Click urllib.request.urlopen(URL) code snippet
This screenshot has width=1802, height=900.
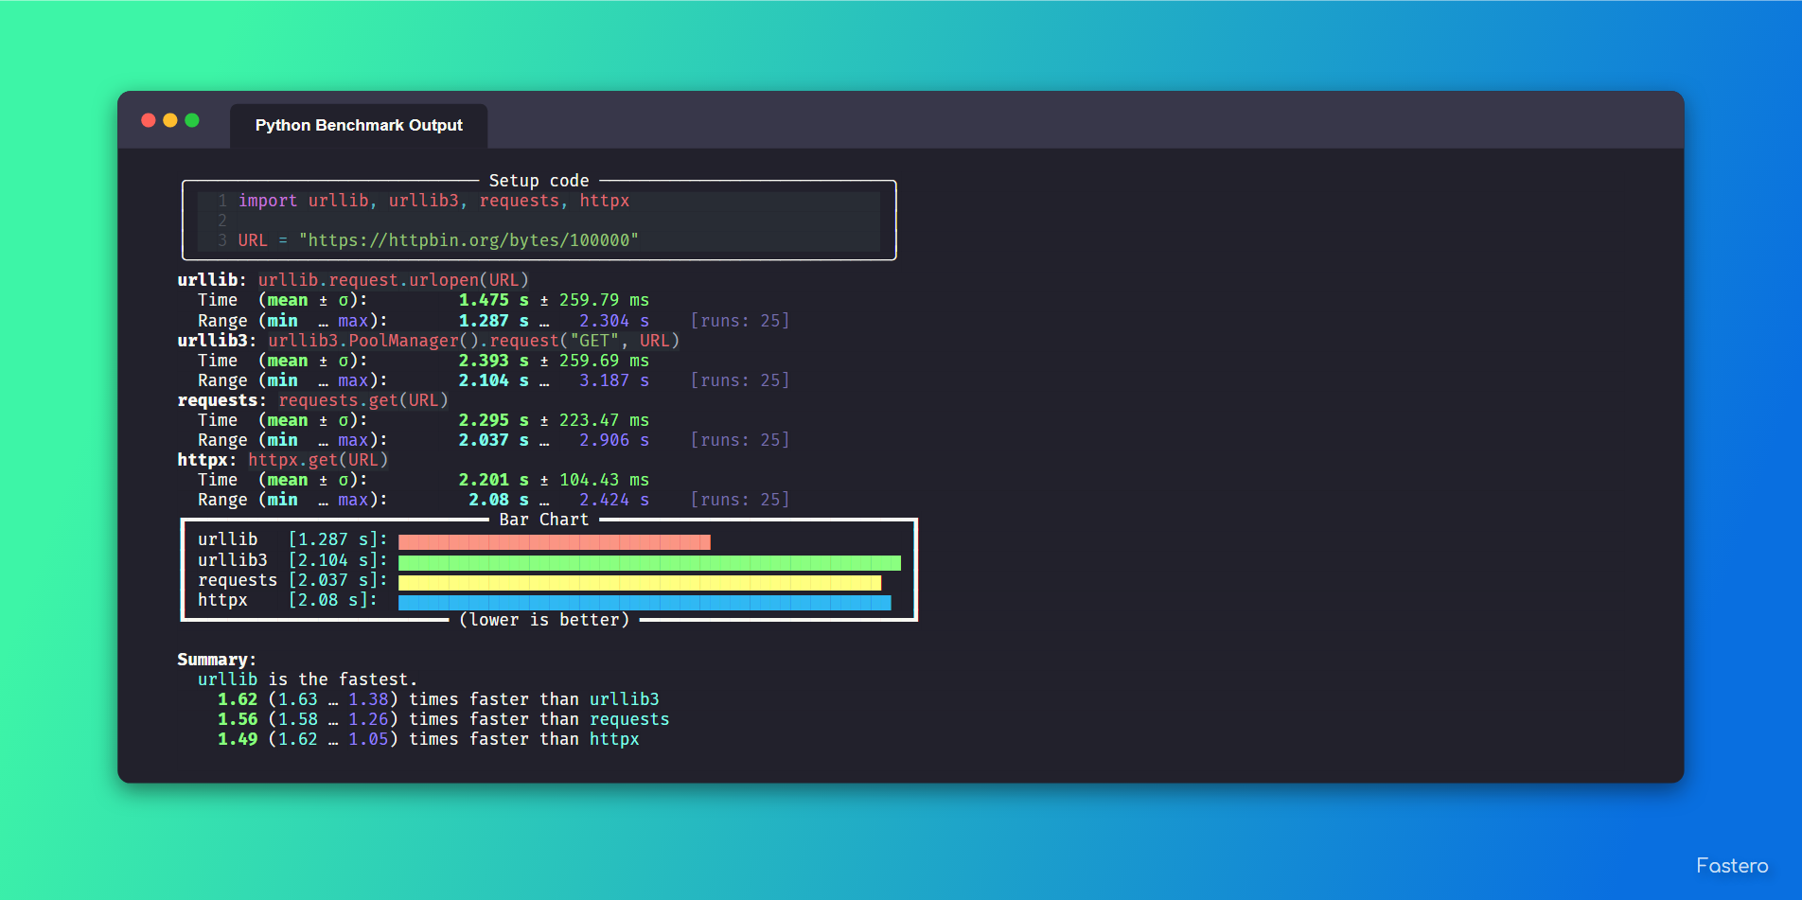pyautogui.click(x=393, y=280)
